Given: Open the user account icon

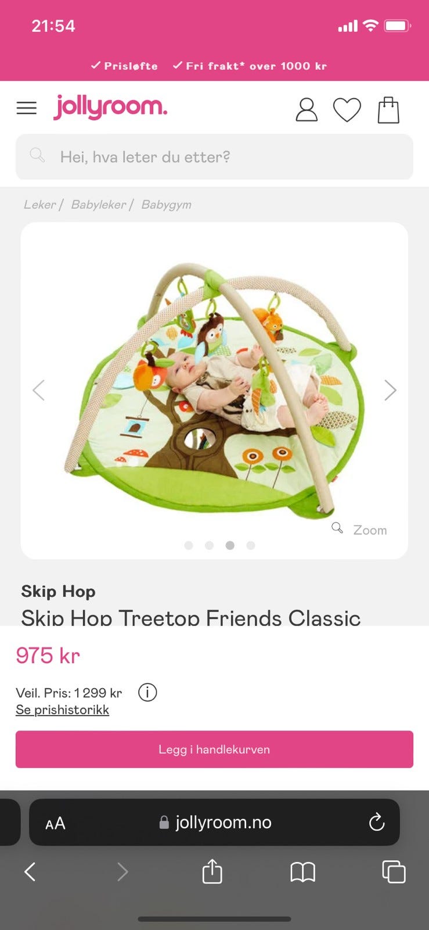Looking at the screenshot, I should click(307, 109).
